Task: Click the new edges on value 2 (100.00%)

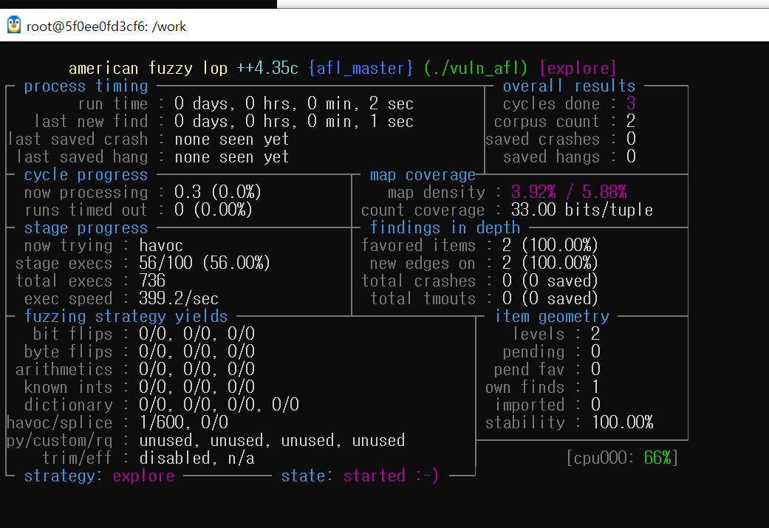Action: [550, 264]
